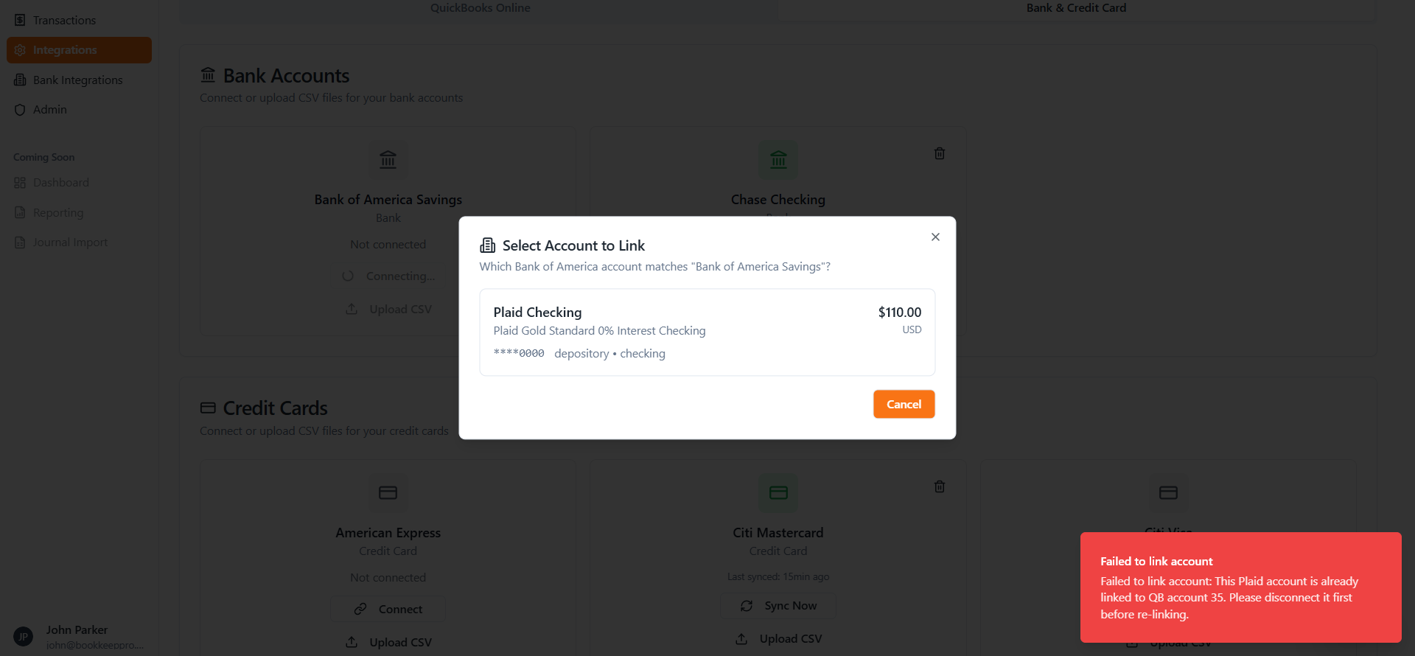This screenshot has width=1415, height=656.
Task: Click the Bank of America Savings bank icon
Action: [x=388, y=159]
